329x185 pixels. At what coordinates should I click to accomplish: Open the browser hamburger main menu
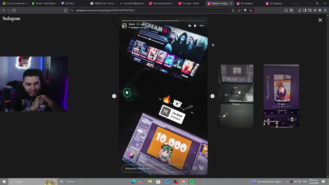[325, 10]
